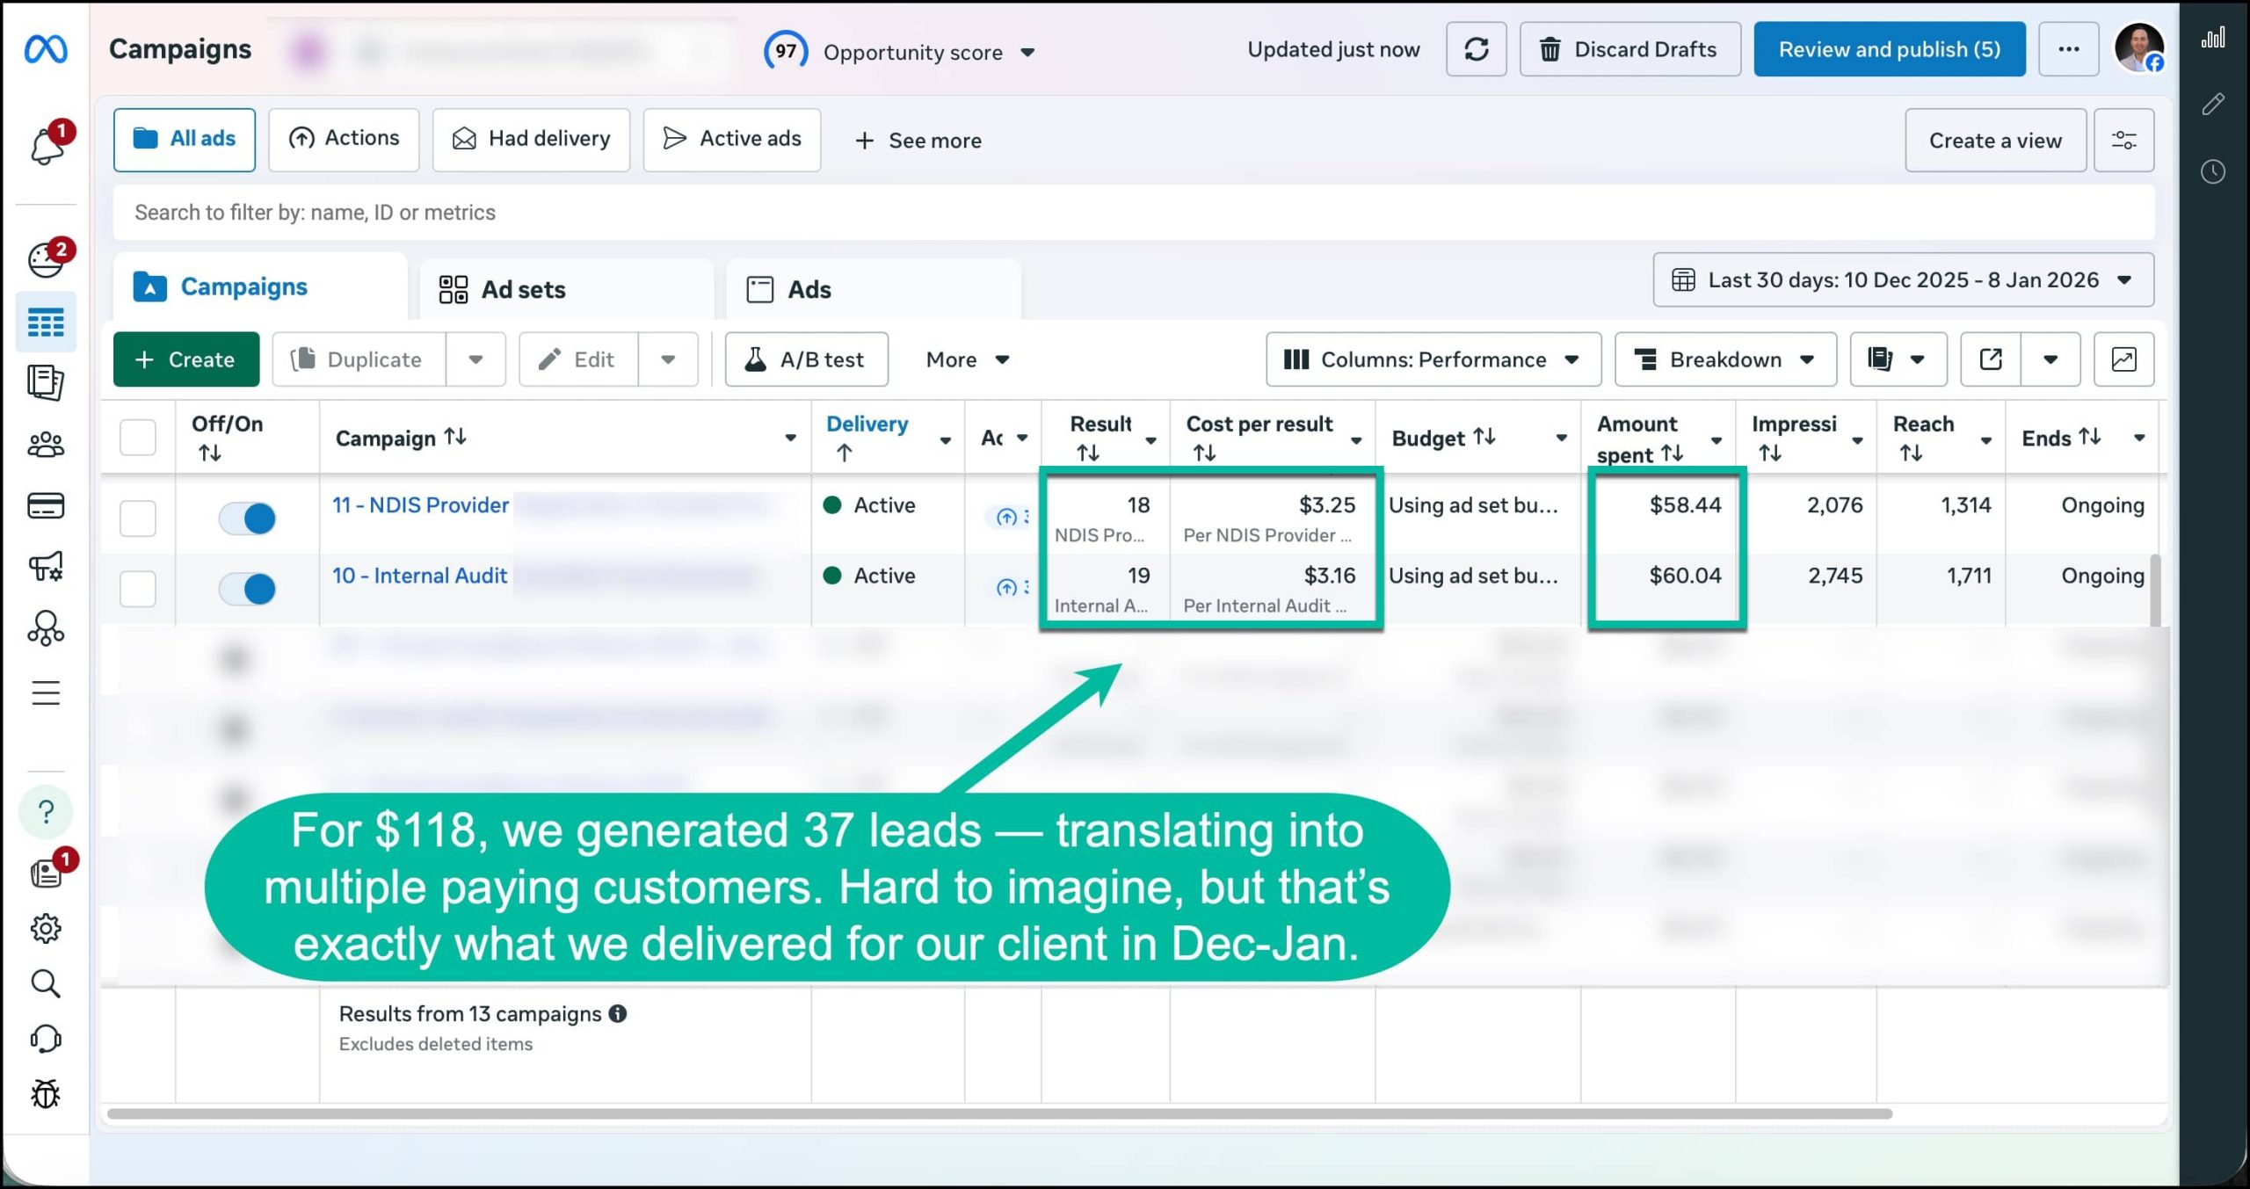Disable the Internal Audit campaign toggle
This screenshot has height=1189, width=2250.
click(x=247, y=588)
